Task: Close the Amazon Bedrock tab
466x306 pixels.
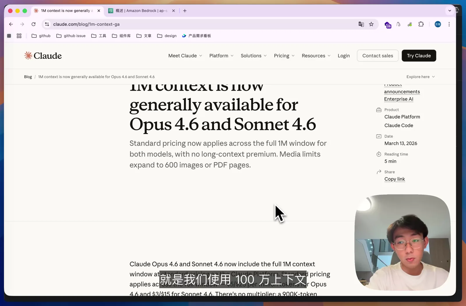Action: pos(174,11)
